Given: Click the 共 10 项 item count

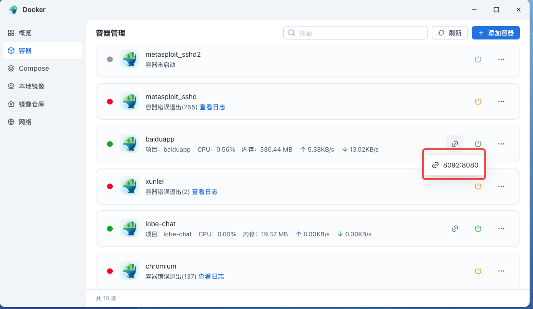Looking at the screenshot, I should pos(106,298).
